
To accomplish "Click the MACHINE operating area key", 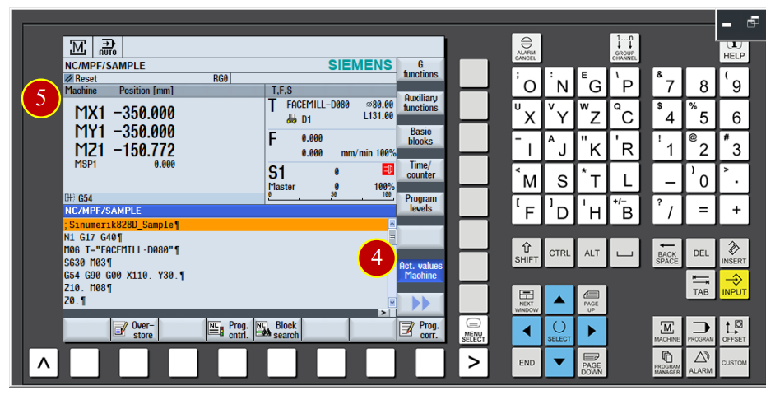I will click(x=666, y=331).
